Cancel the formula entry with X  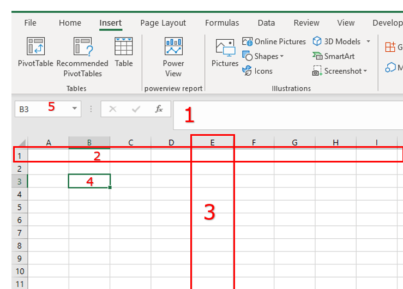click(112, 109)
